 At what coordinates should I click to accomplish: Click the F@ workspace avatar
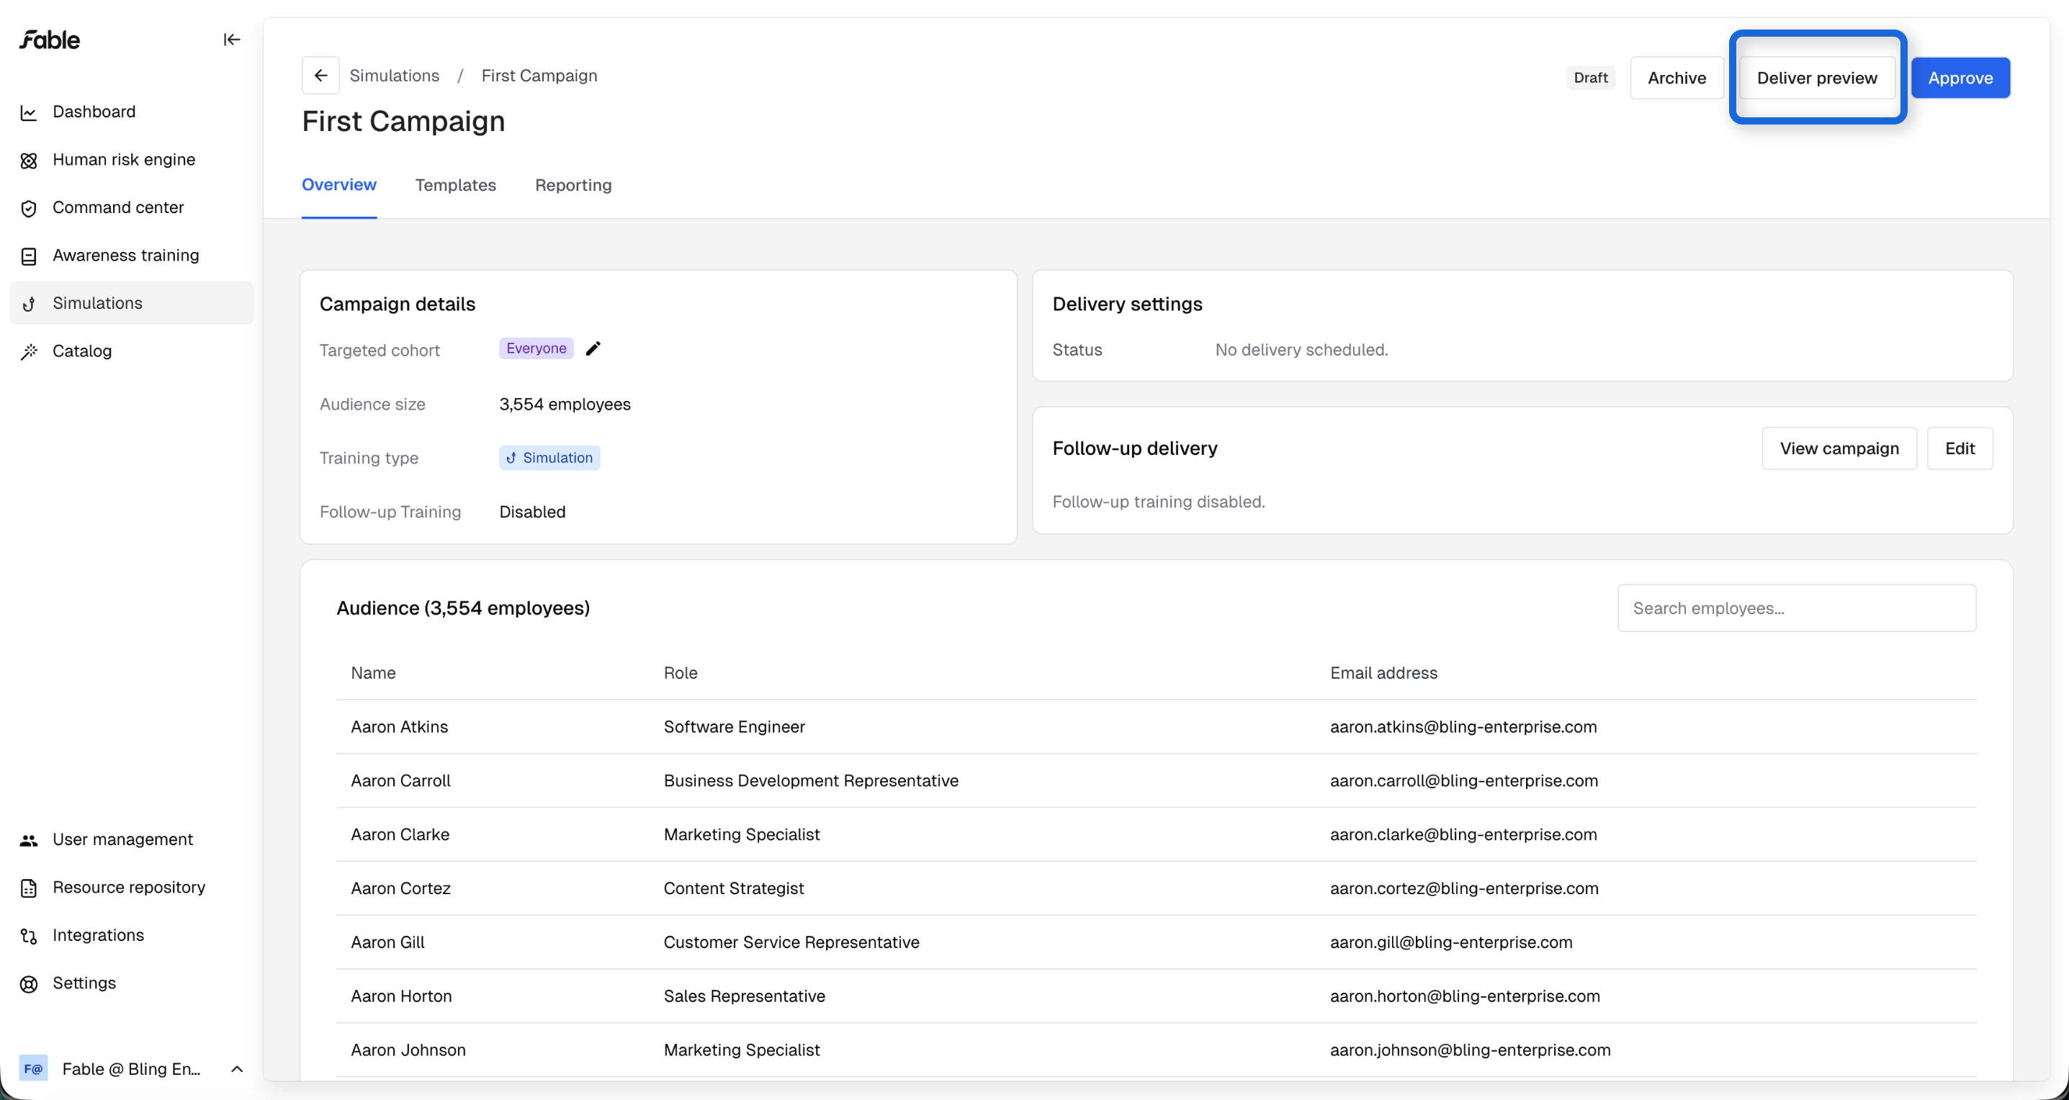(x=34, y=1069)
